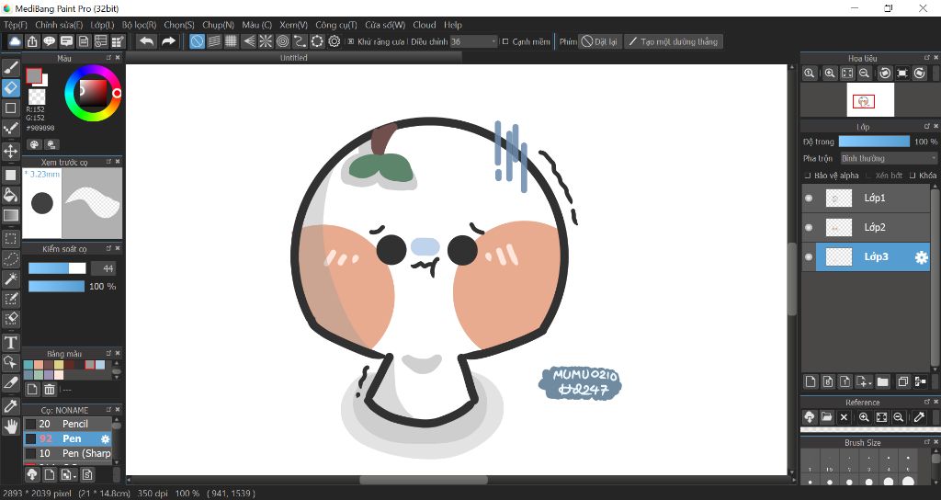
Task: Select the Move tool
Action: tap(11, 150)
